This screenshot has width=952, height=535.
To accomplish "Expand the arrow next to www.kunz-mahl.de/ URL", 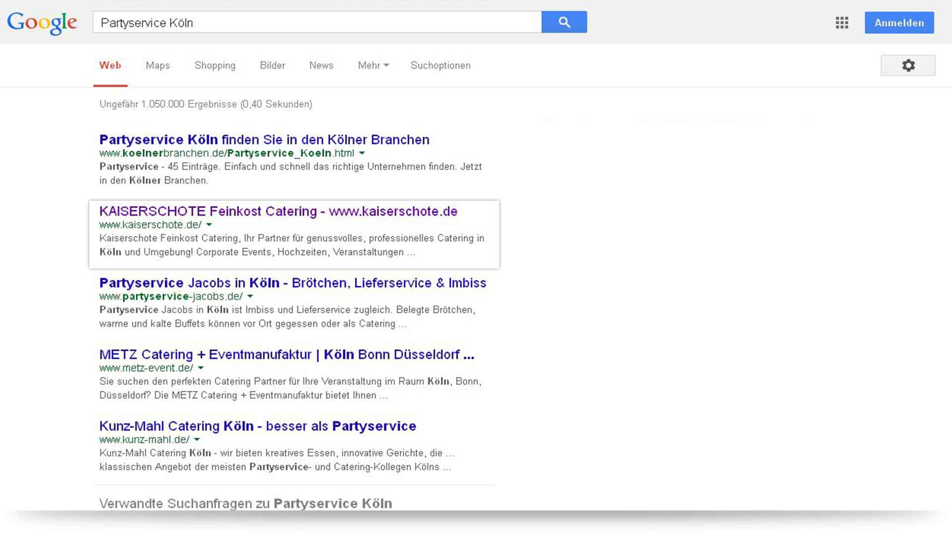I will click(x=197, y=439).
